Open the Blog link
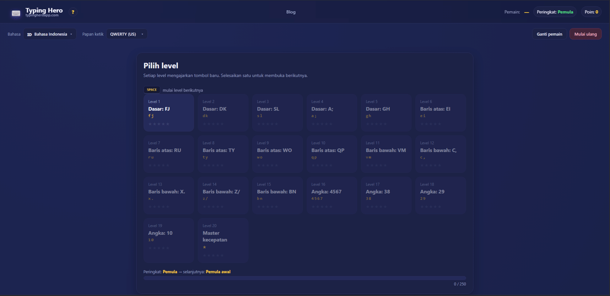610x296 pixels. pos(291,12)
